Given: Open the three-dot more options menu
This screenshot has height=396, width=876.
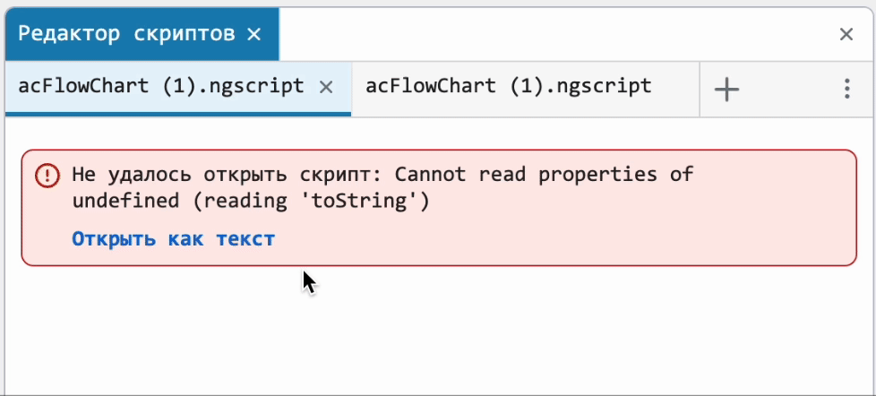Looking at the screenshot, I should 847,89.
